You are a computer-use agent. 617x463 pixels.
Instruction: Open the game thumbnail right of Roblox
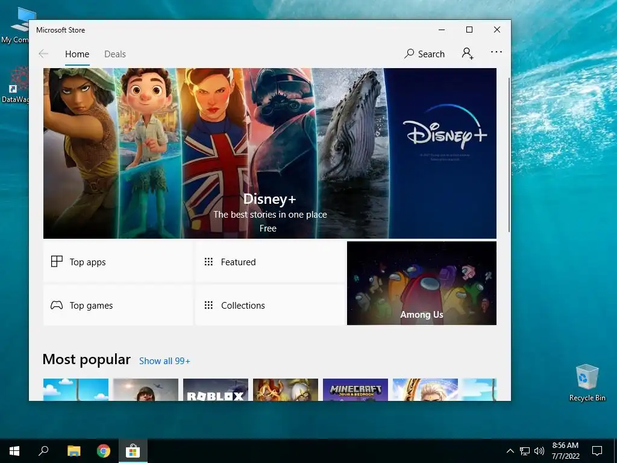(286, 390)
